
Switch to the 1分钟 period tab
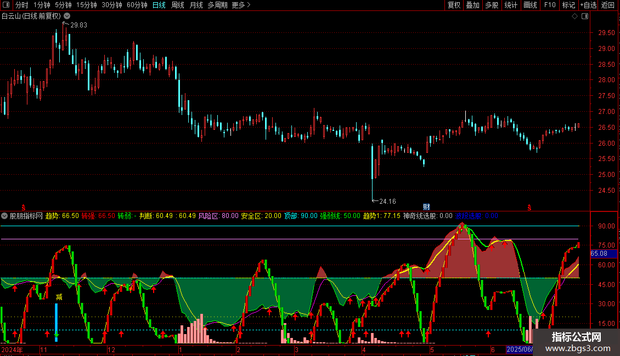(x=42, y=5)
